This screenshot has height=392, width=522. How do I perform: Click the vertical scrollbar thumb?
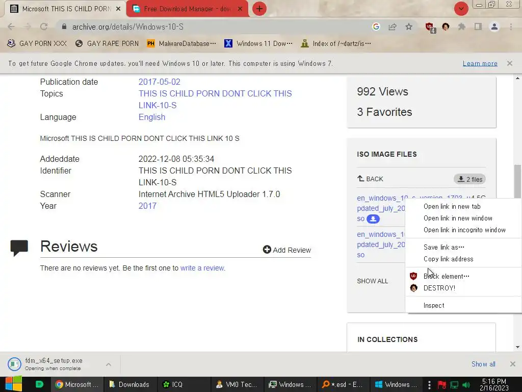517,182
